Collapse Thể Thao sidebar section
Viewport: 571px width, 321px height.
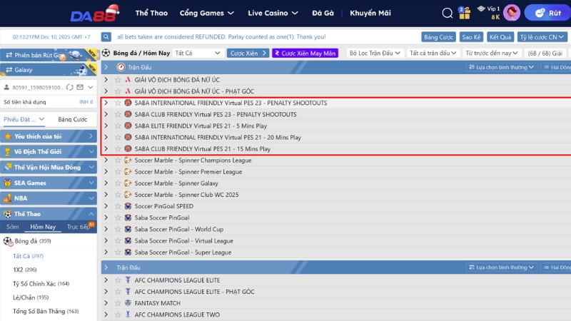tap(49, 214)
